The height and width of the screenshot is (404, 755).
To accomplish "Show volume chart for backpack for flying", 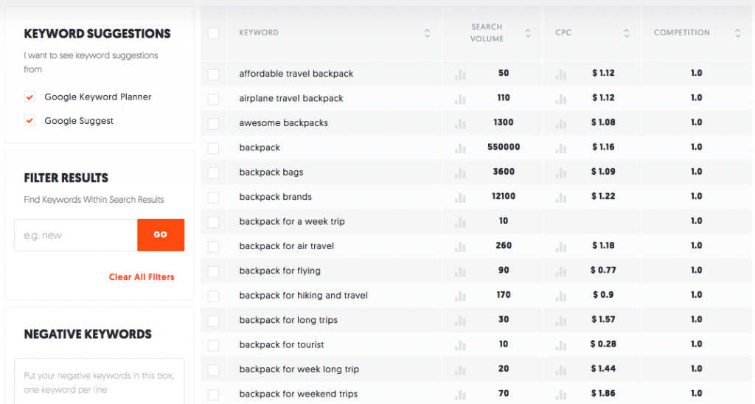I will pos(460,271).
